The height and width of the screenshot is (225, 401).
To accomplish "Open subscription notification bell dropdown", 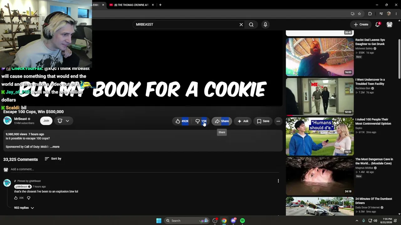I will coord(63,121).
